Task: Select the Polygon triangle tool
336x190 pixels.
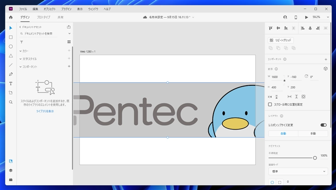Action: tap(11, 56)
